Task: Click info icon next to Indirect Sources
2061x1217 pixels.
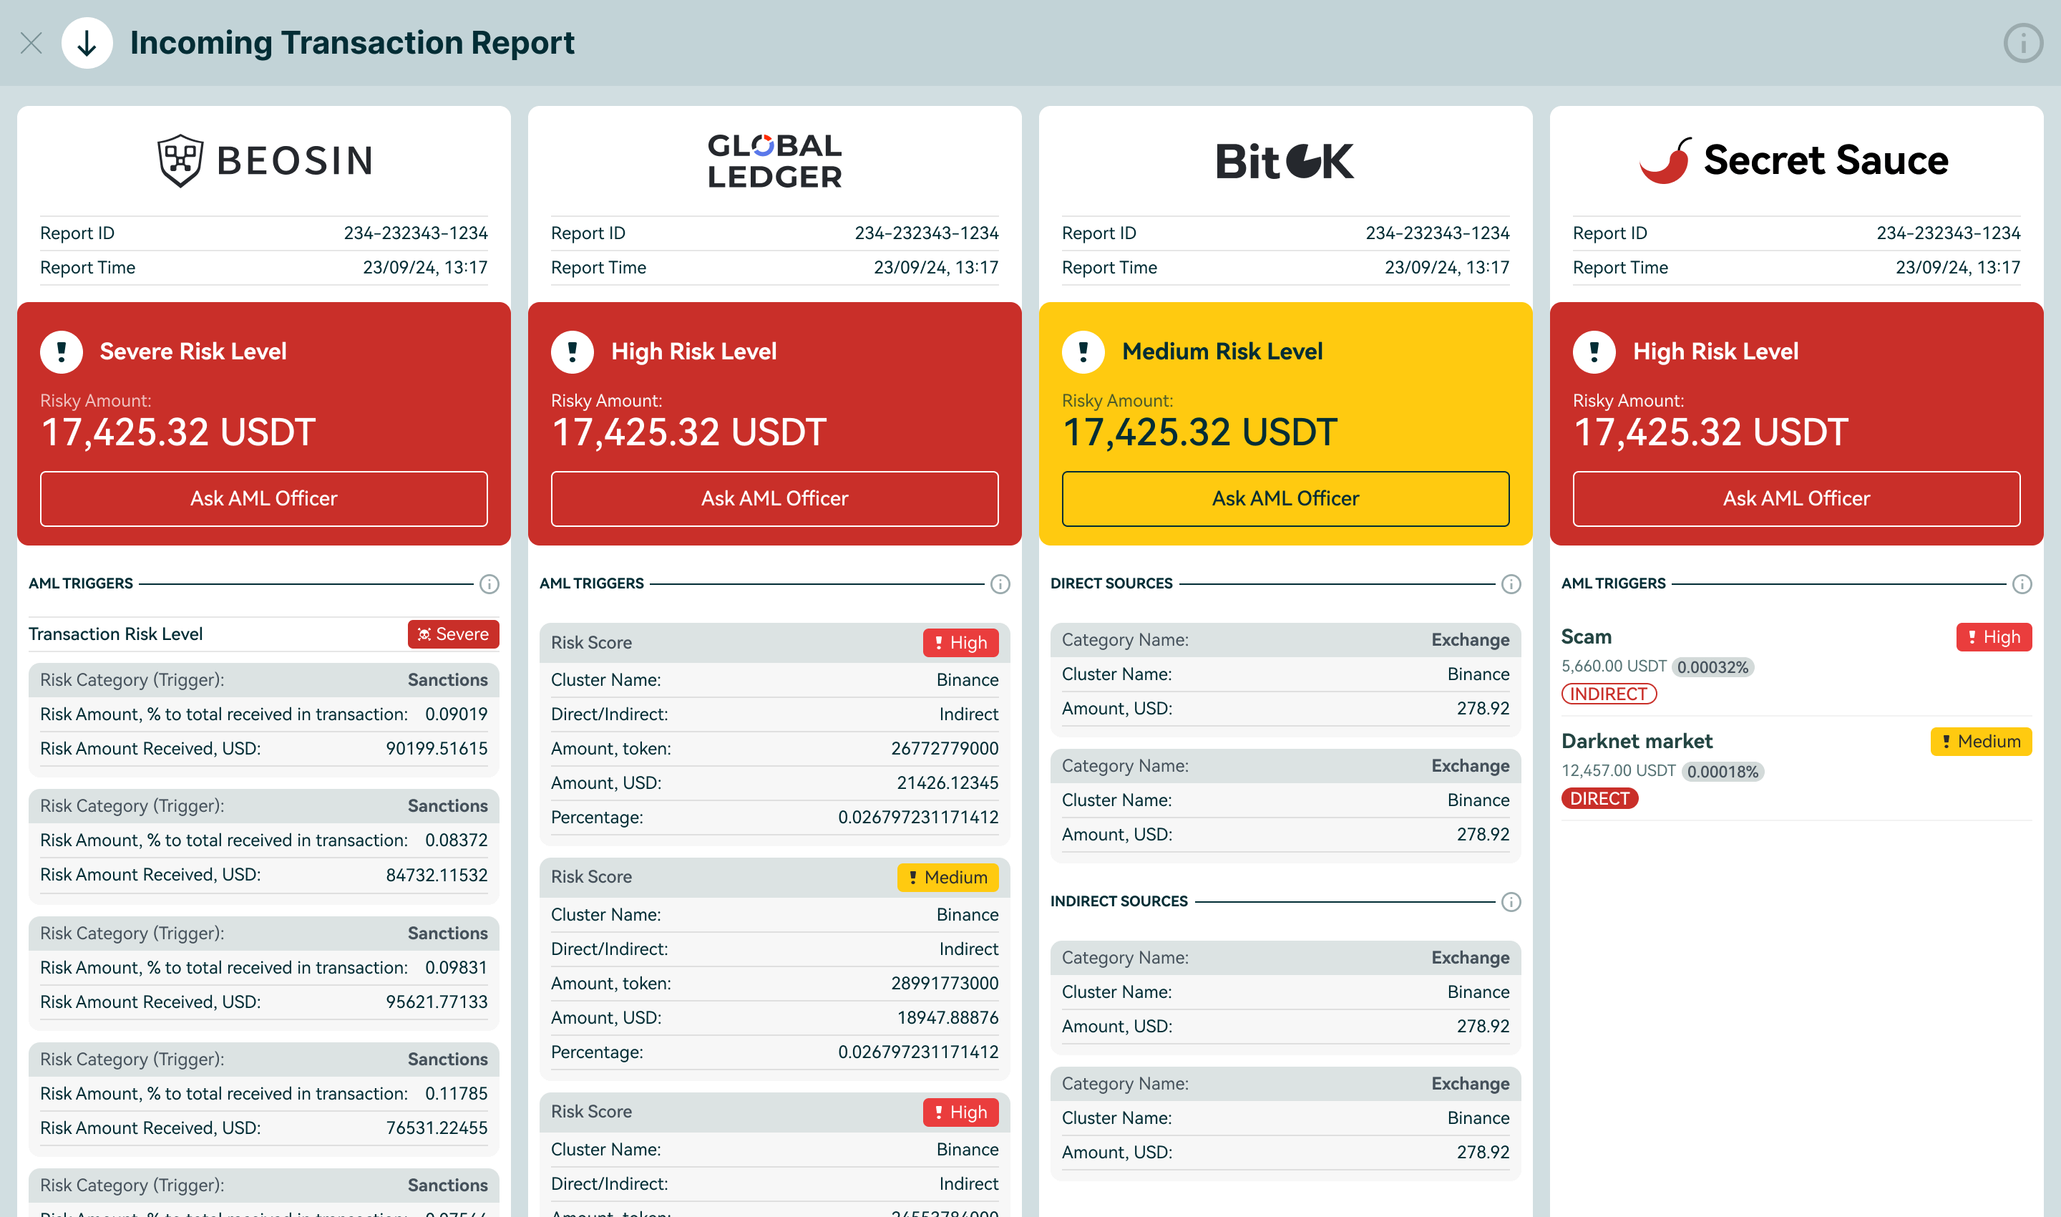Action: pyautogui.click(x=1511, y=902)
